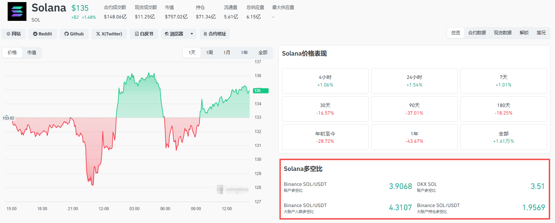This screenshot has width=555, height=223.
Task: Switch to the 合约数据 tab
Action: 477,33
